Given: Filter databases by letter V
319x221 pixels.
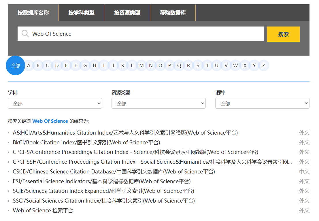Looking at the screenshot, I should [x=226, y=65].
